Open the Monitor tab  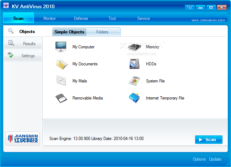pyautogui.click(x=49, y=18)
